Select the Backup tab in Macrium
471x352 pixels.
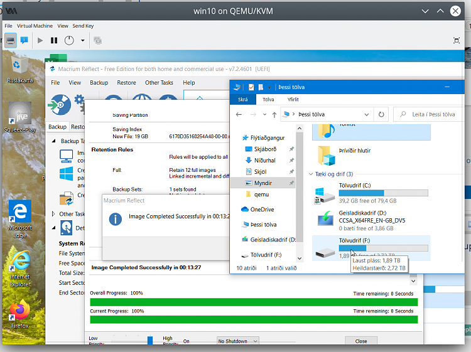(57, 127)
